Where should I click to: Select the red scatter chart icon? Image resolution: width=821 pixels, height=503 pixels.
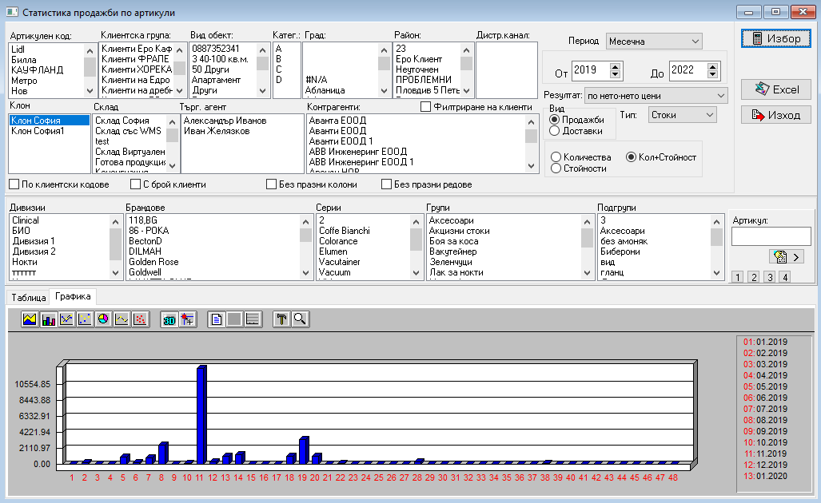[x=140, y=319]
